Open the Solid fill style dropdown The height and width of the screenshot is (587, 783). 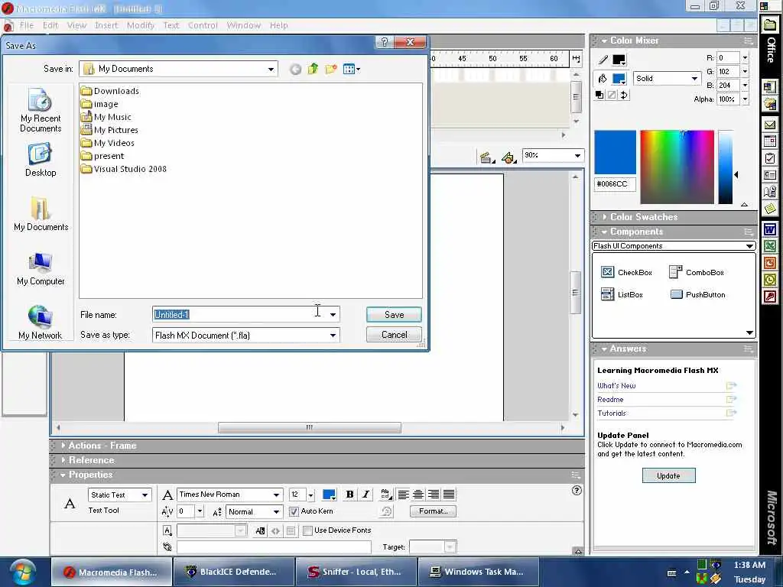[694, 79]
